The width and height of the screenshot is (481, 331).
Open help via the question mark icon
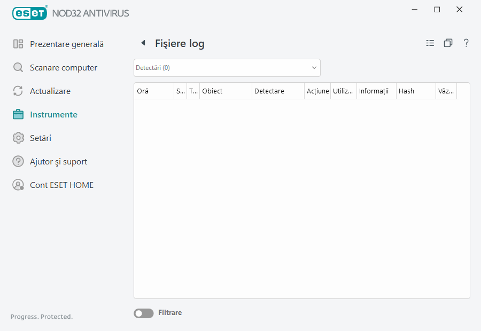click(466, 43)
